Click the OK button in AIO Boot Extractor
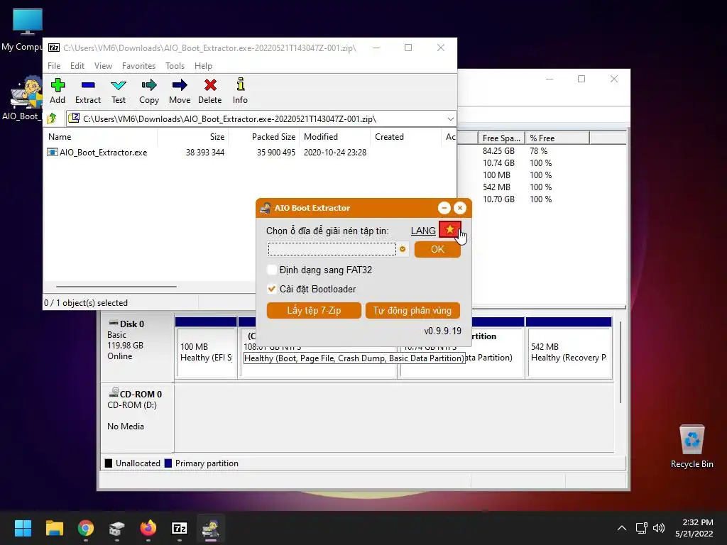This screenshot has width=727, height=545. tap(437, 249)
